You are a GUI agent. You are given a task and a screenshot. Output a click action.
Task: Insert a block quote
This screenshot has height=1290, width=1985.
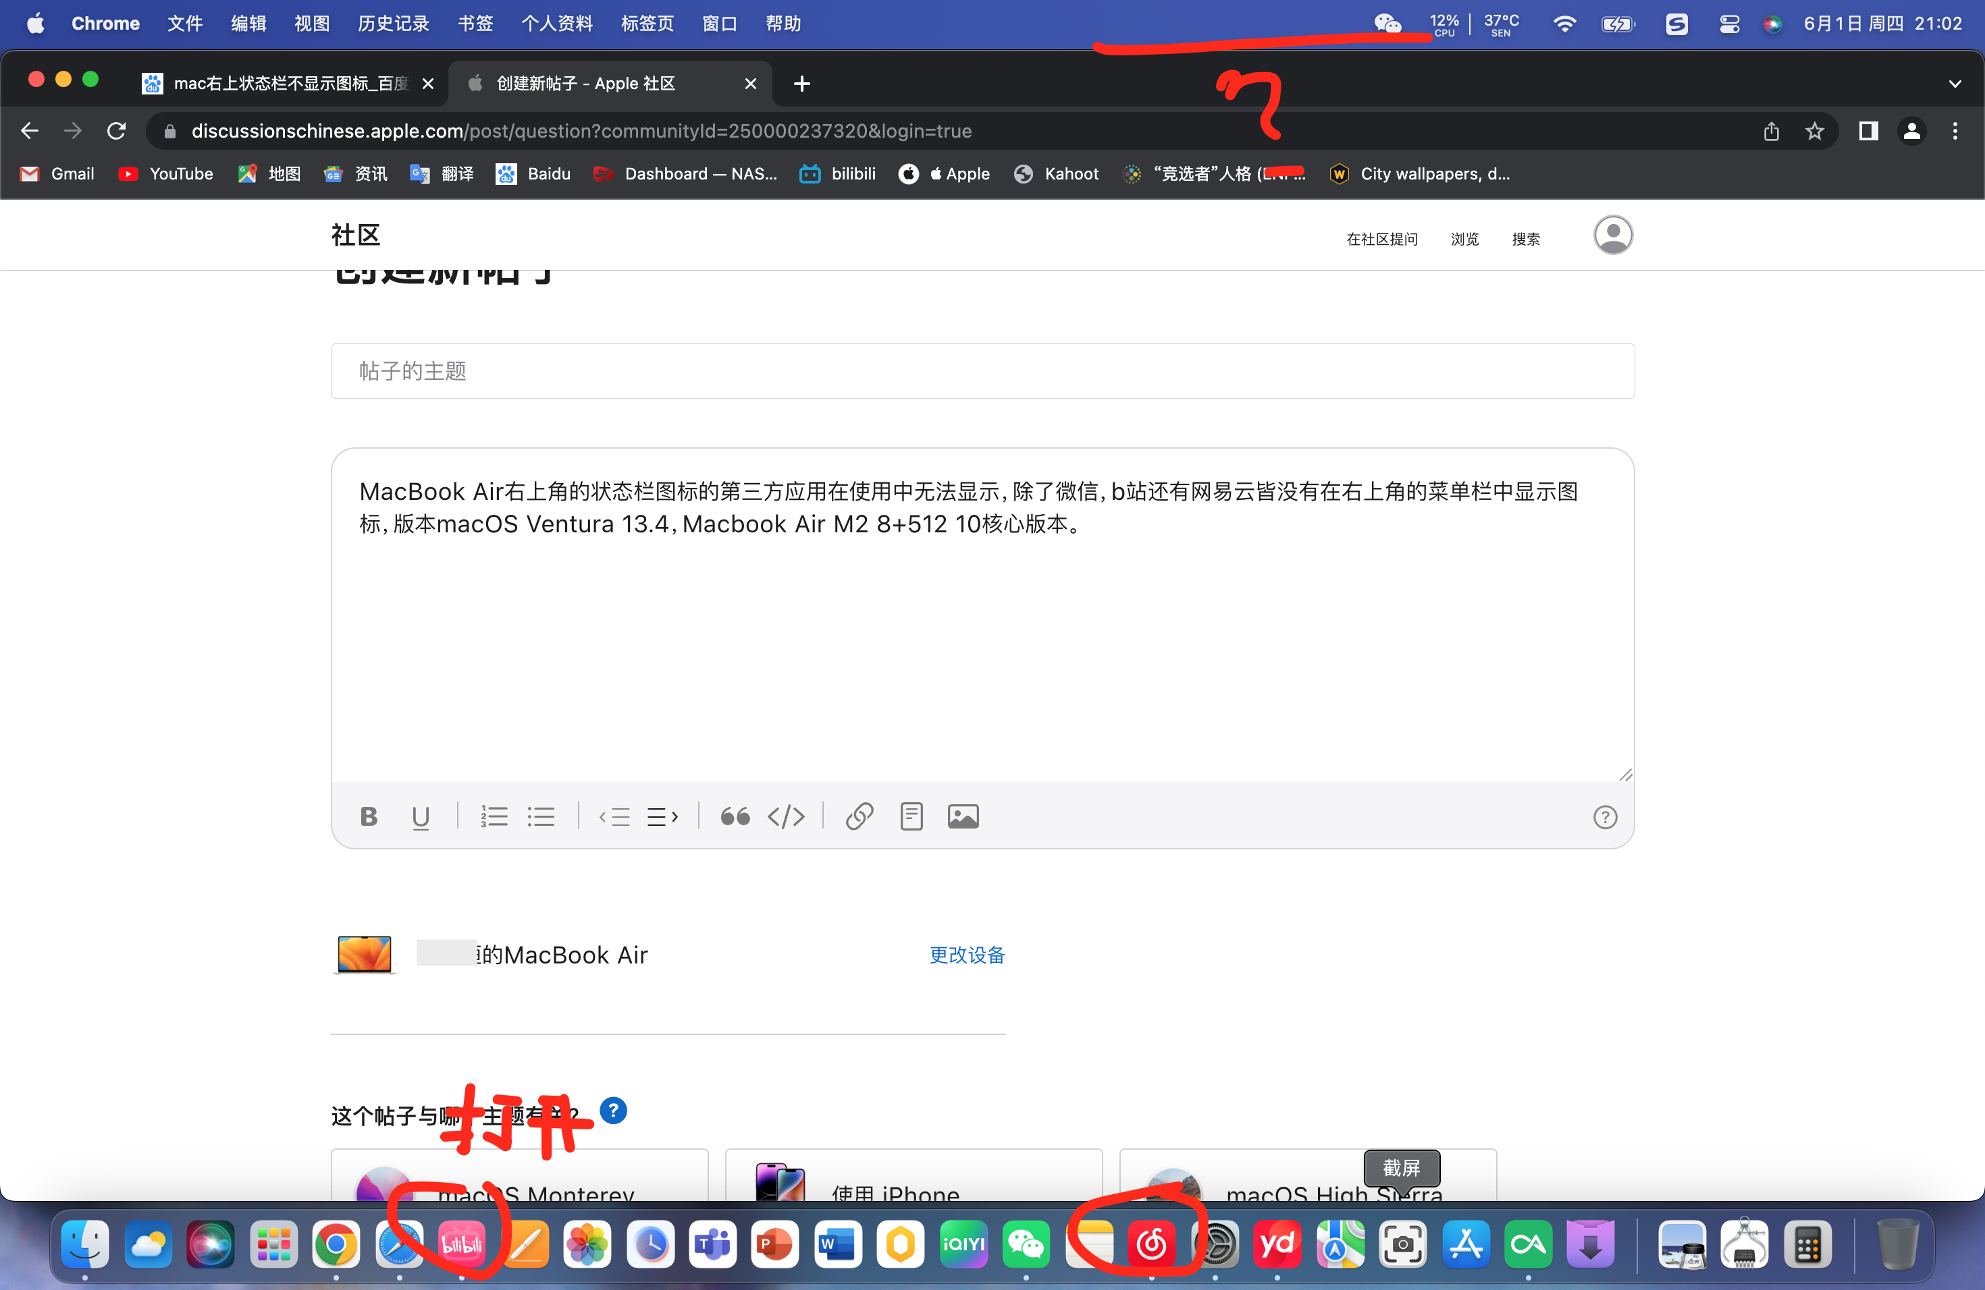point(735,816)
